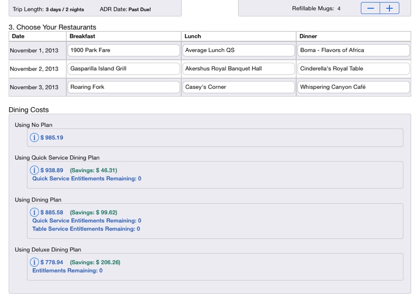This screenshot has width=419, height=306.
Task: Change November 3 lunch Casey's Corner
Action: [239, 87]
